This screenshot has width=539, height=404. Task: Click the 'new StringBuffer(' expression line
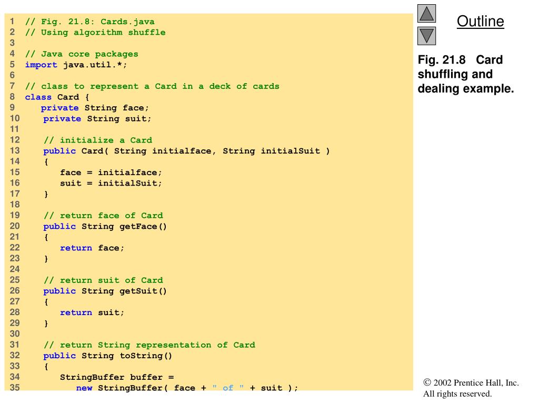187,388
